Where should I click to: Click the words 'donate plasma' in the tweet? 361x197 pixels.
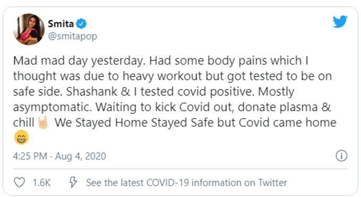tap(278, 108)
